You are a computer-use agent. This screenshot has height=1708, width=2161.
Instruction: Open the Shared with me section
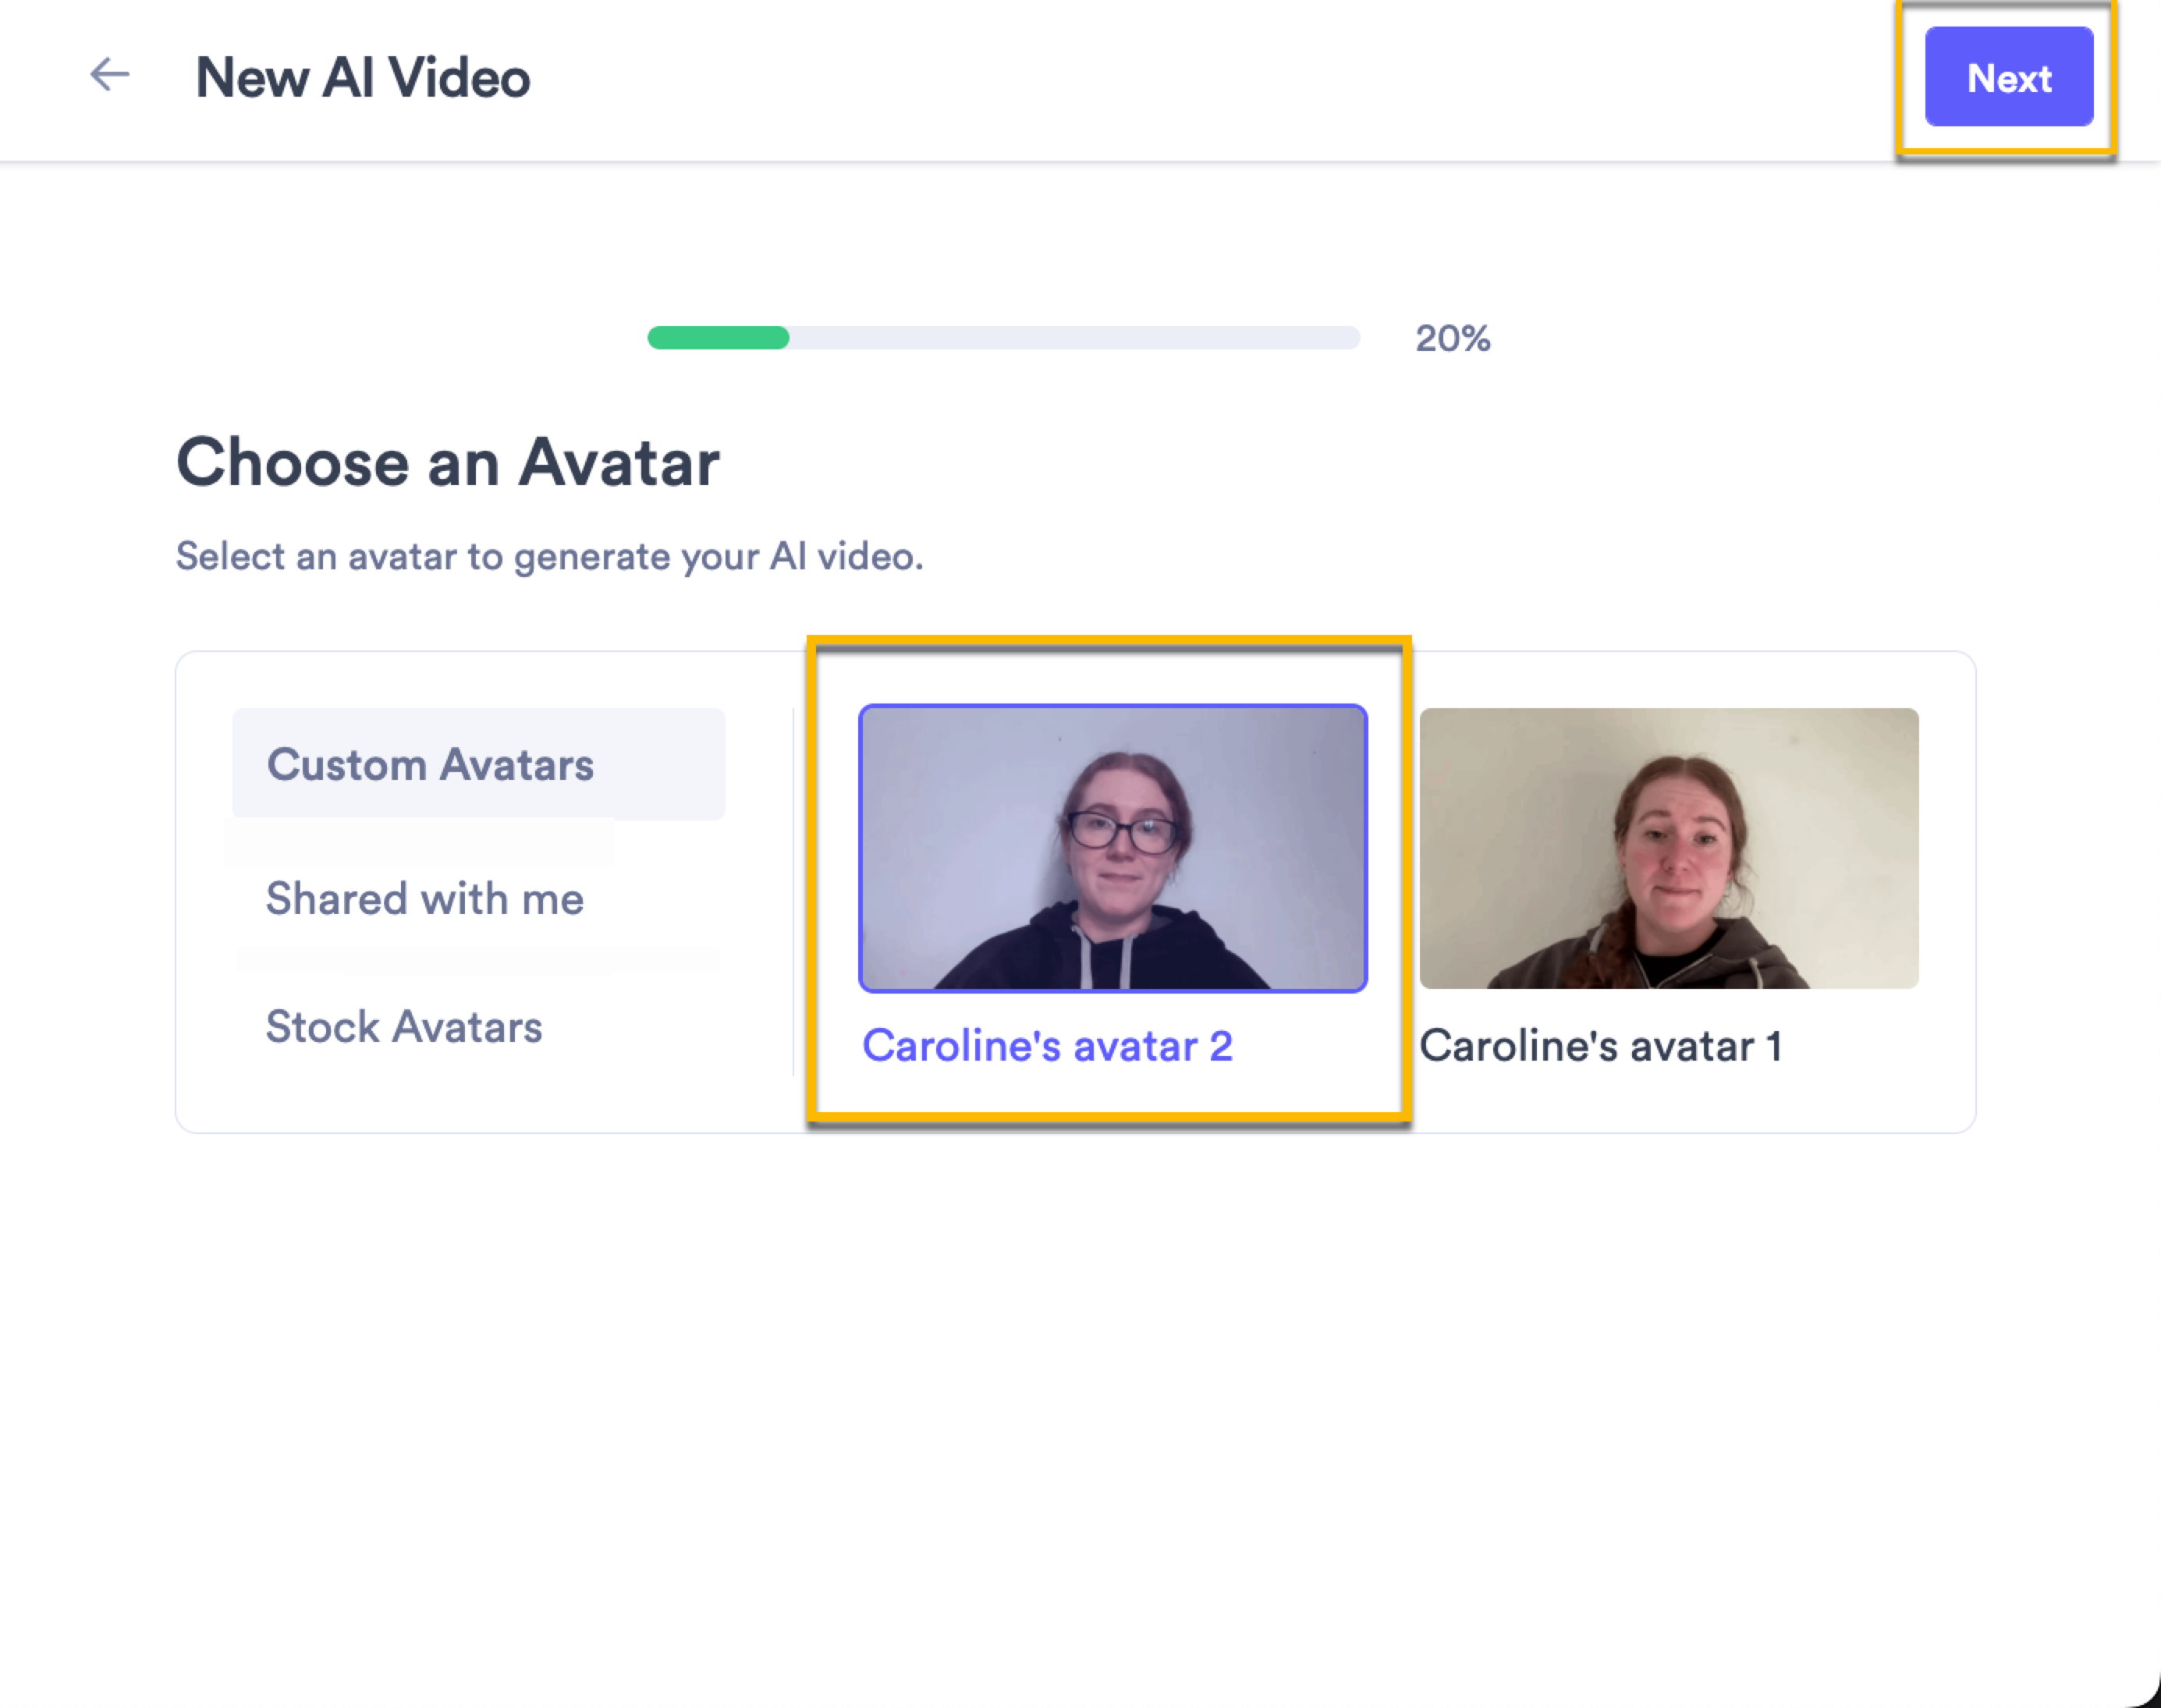(x=424, y=898)
